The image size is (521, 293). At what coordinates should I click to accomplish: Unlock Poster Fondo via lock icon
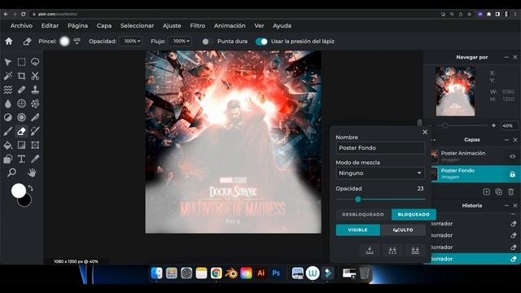pos(512,174)
